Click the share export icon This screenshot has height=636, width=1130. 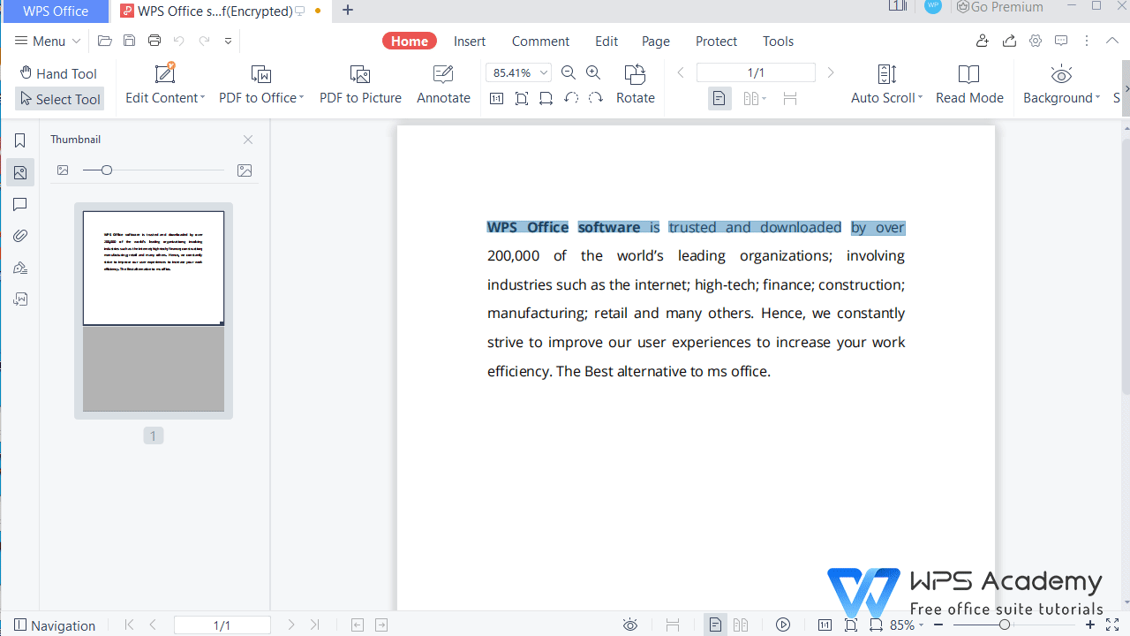1009,41
